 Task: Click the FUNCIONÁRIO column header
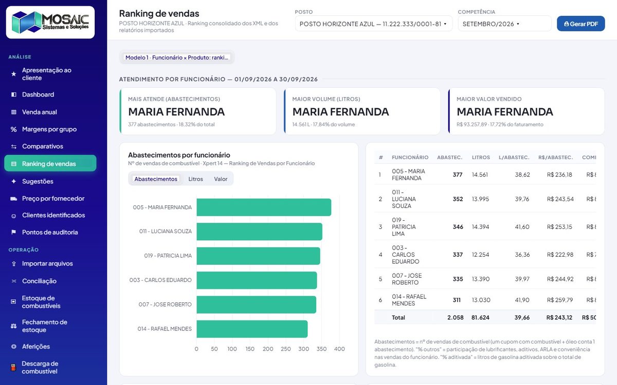pos(410,158)
